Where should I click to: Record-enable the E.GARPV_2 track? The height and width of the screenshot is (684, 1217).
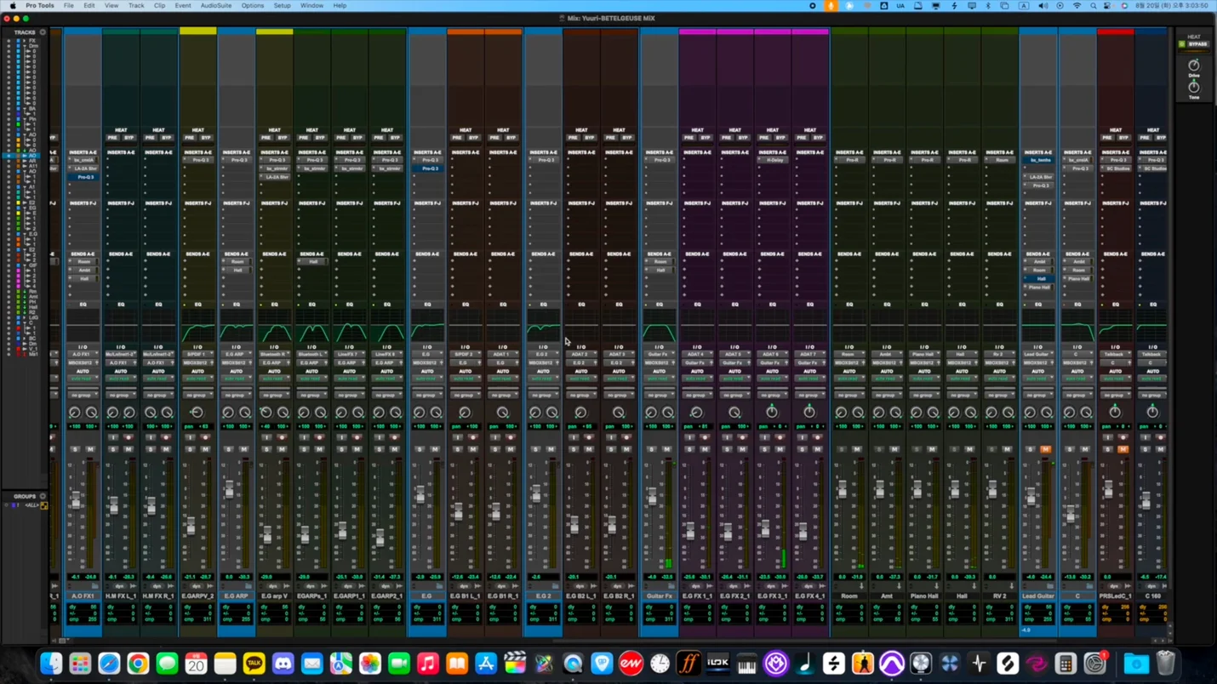pyautogui.click(x=205, y=437)
